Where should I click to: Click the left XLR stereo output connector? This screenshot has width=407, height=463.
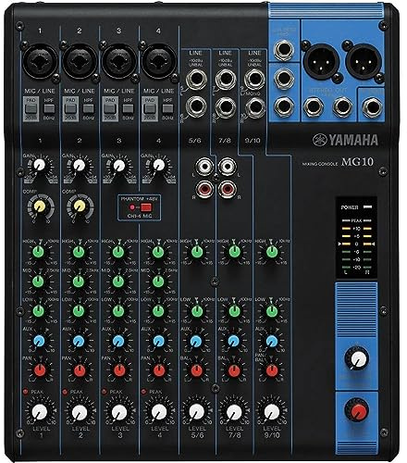321,61
